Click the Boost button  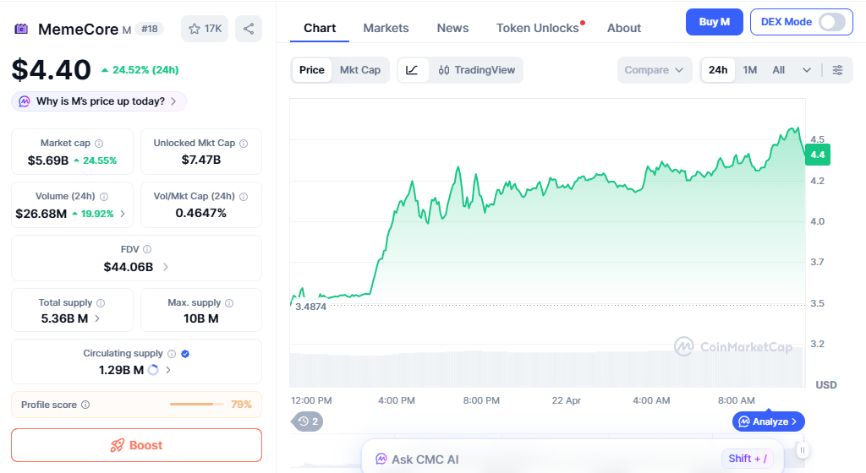point(136,445)
